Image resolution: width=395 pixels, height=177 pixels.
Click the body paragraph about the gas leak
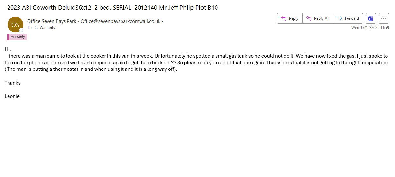tap(197, 63)
